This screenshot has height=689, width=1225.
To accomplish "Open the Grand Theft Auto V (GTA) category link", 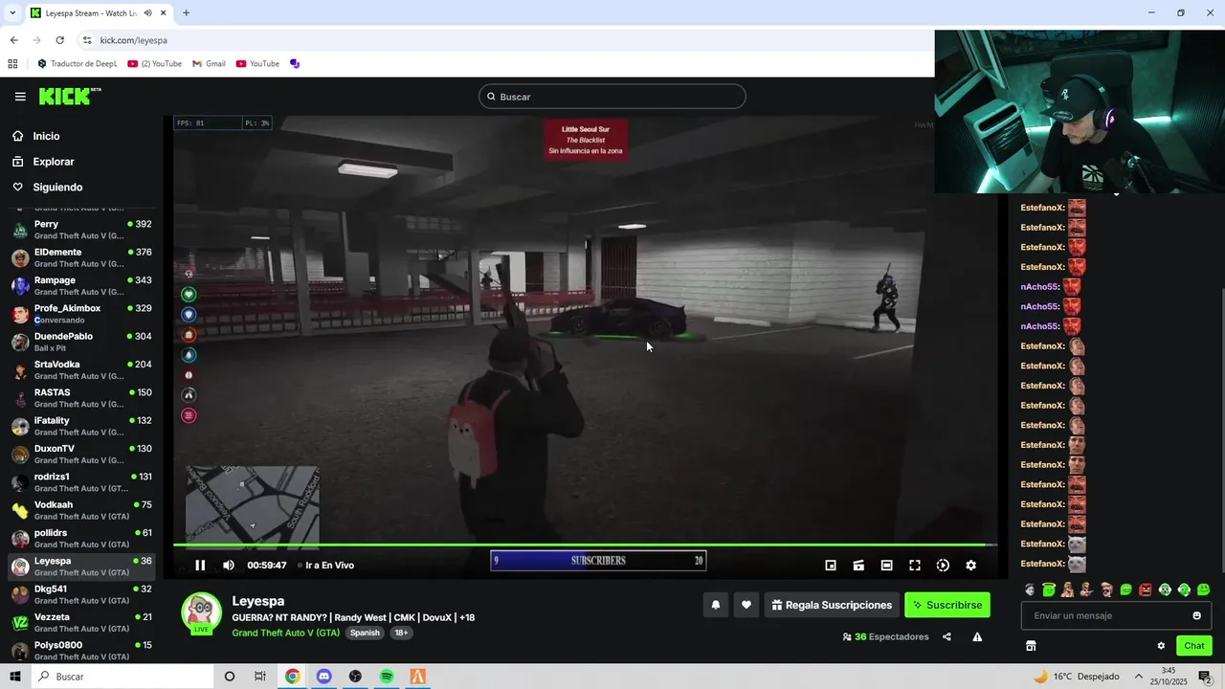I will click(x=286, y=633).
